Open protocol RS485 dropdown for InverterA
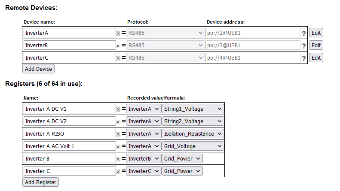This screenshot has height=191, width=340. tap(165, 33)
